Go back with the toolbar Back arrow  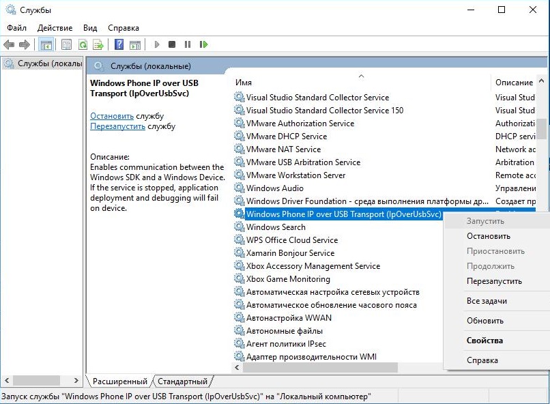coord(9,44)
